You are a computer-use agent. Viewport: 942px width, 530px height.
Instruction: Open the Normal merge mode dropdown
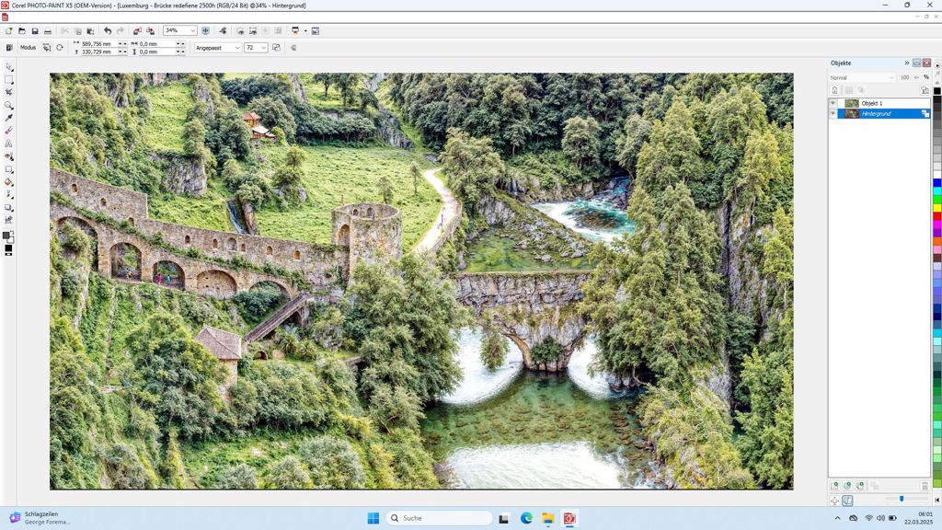[x=890, y=77]
